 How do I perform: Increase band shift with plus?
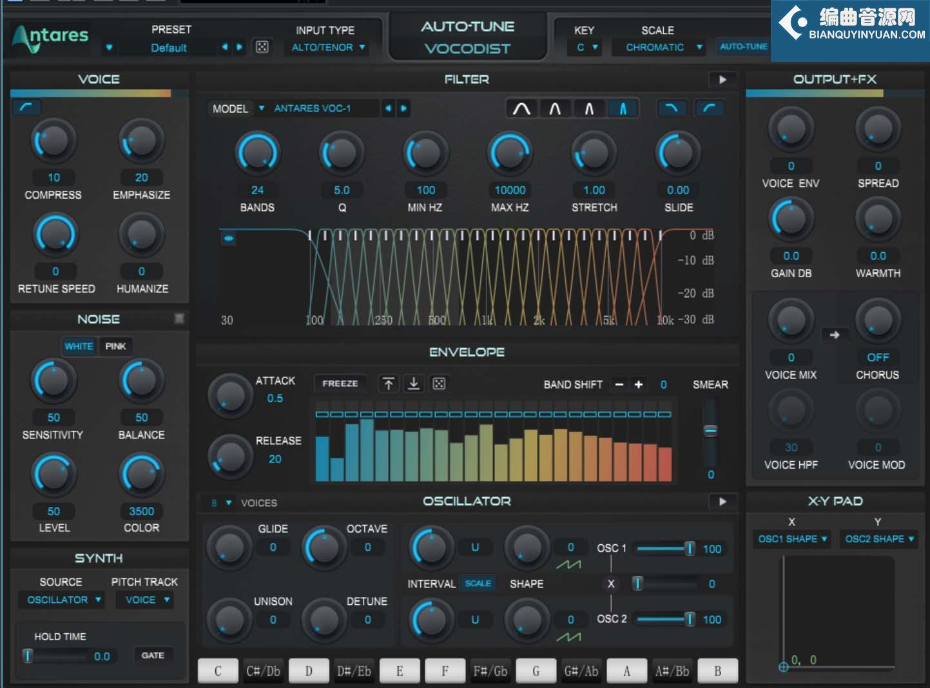point(639,384)
